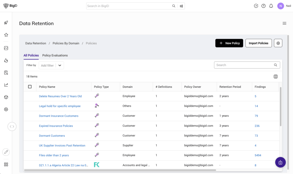The height and width of the screenshot is (174, 293).
Task: Click the flame icon in left sidebar
Action: click(6, 60)
